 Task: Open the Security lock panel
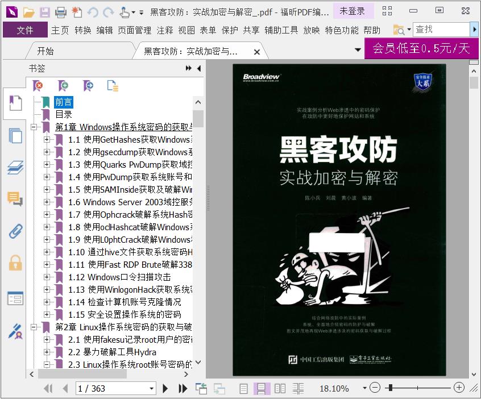[x=15, y=263]
